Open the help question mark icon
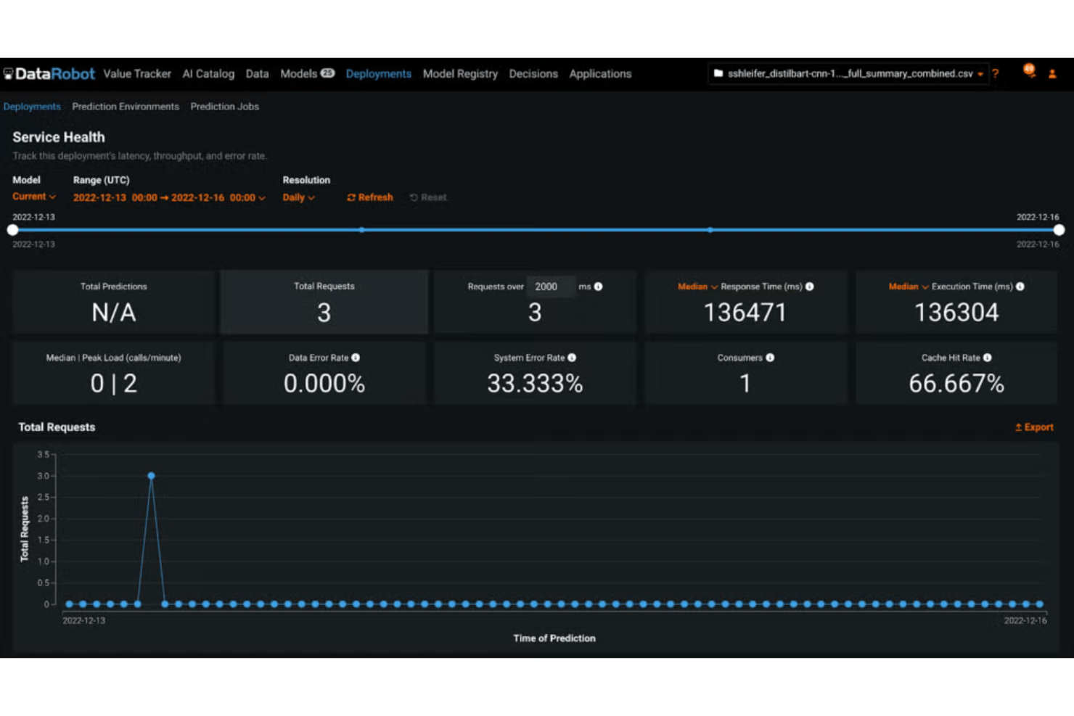1074x716 pixels. tap(996, 74)
